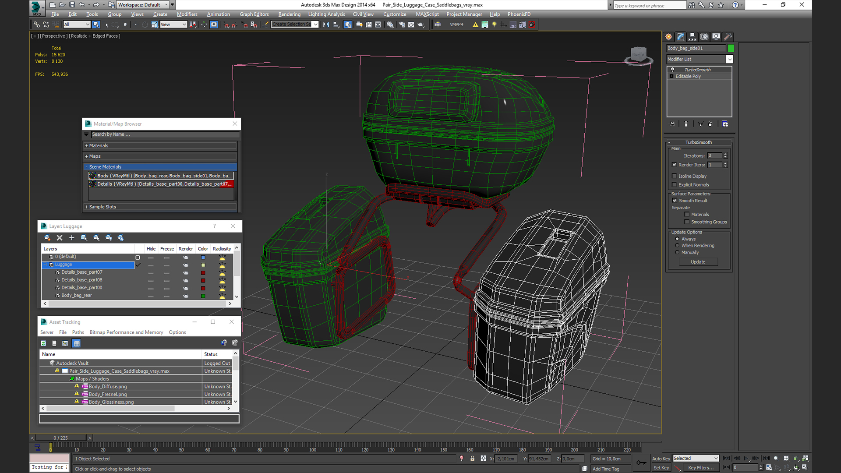The width and height of the screenshot is (841, 473).
Task: Uncheck the Smooth Result checkbox
Action: click(675, 201)
